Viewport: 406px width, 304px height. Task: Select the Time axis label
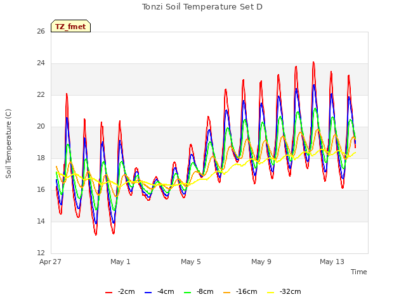359,272
